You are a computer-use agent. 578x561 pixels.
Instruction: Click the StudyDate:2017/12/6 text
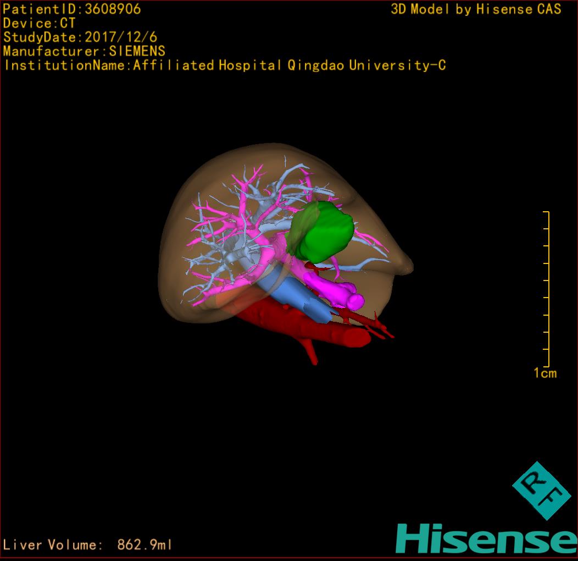80,37
